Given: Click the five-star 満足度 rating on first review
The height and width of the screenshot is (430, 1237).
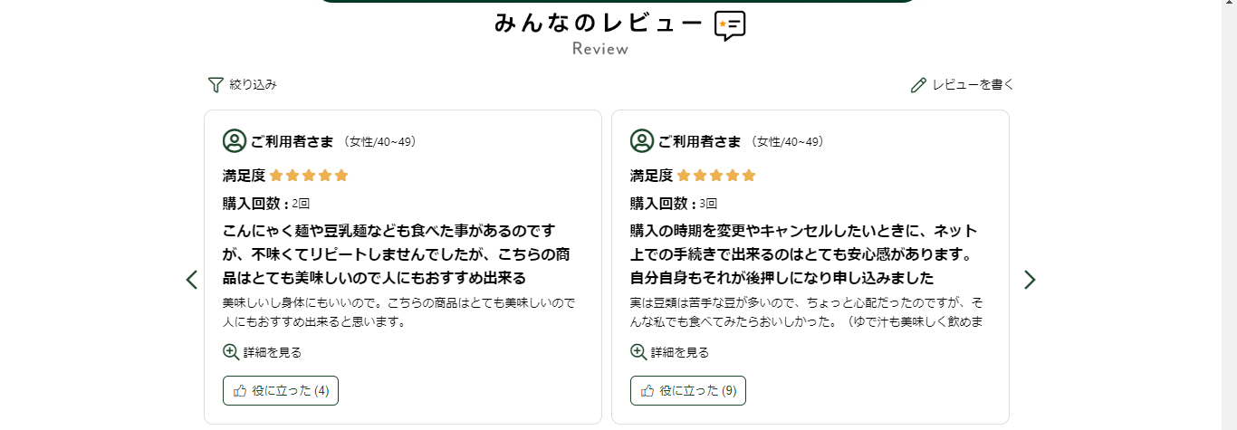Looking at the screenshot, I should coord(309,176).
